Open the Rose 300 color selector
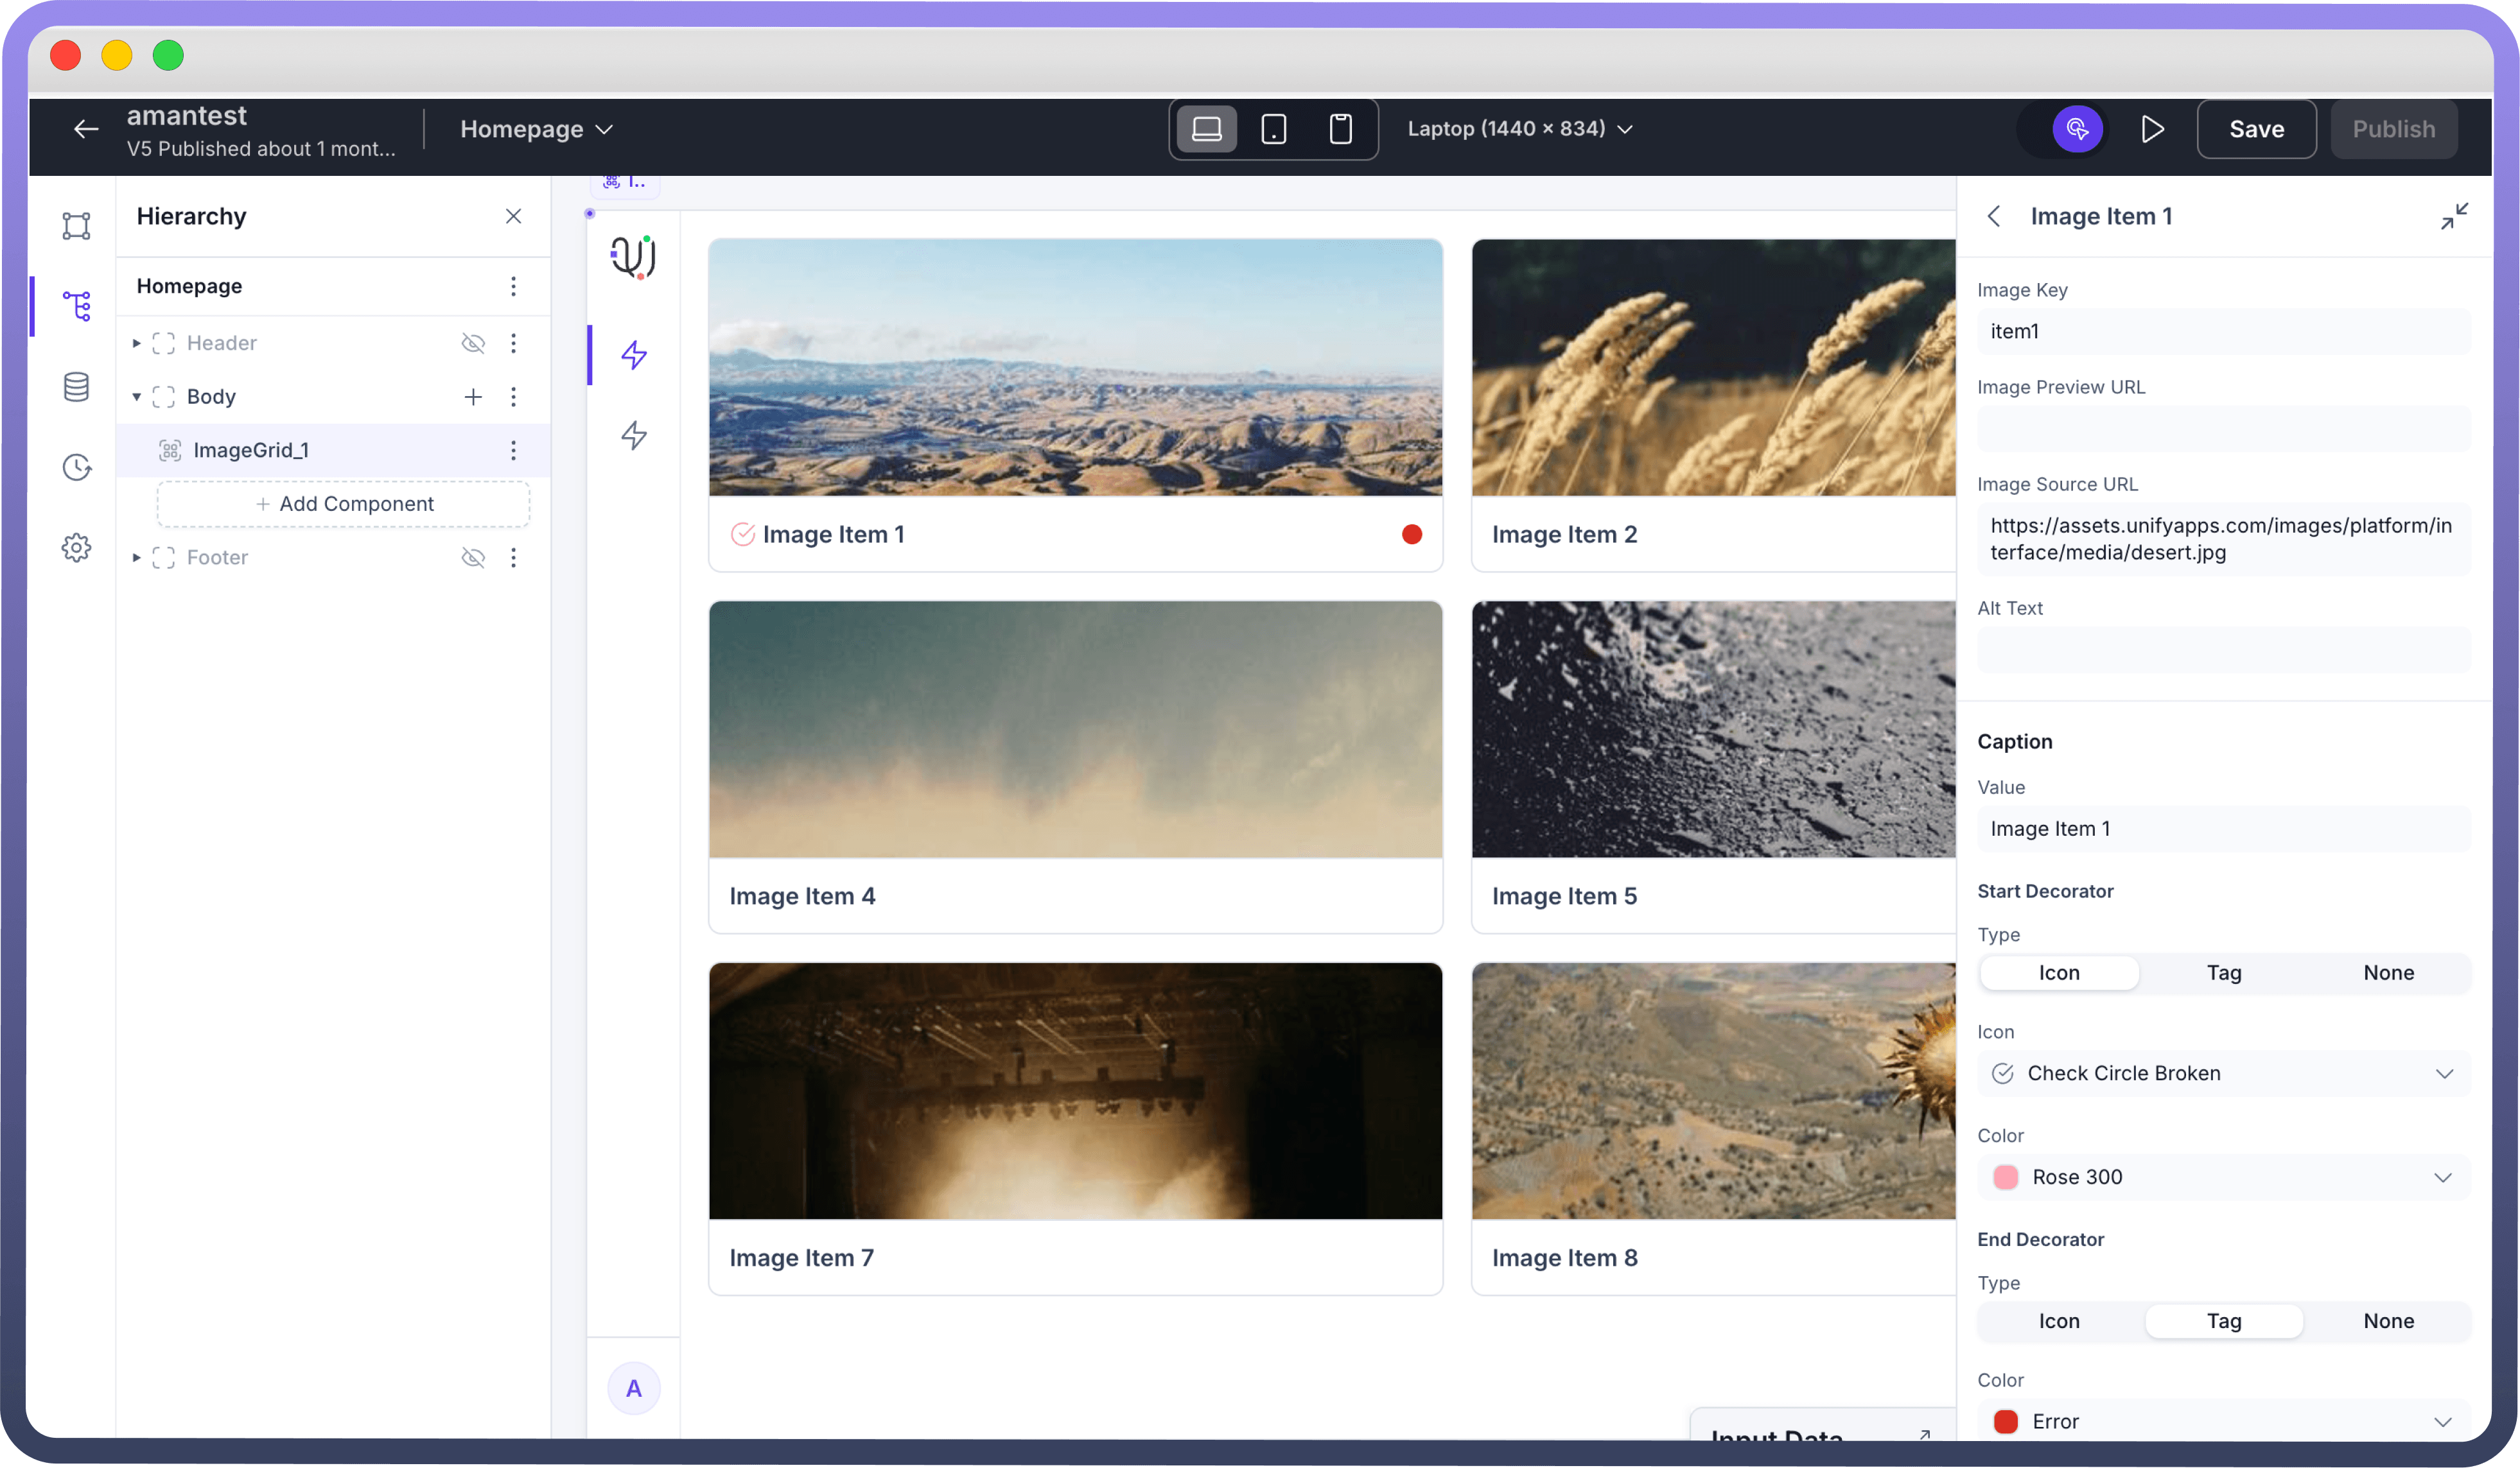This screenshot has height=1468, width=2520. coord(2223,1177)
